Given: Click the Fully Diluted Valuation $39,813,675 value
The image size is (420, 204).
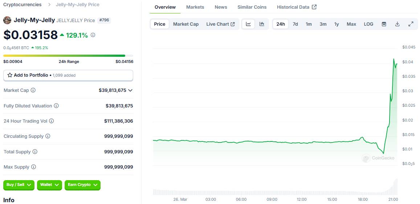Looking at the screenshot, I should point(119,106).
